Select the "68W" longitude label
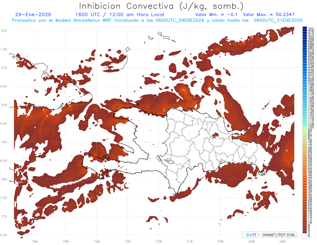317x245 pixels. tap(282, 241)
